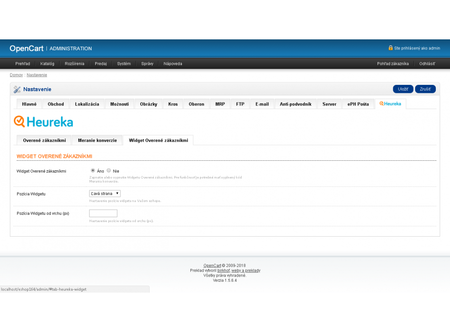Click the Widget Overené zákazníkmi field label
This screenshot has width=450, height=332.
click(x=41, y=171)
